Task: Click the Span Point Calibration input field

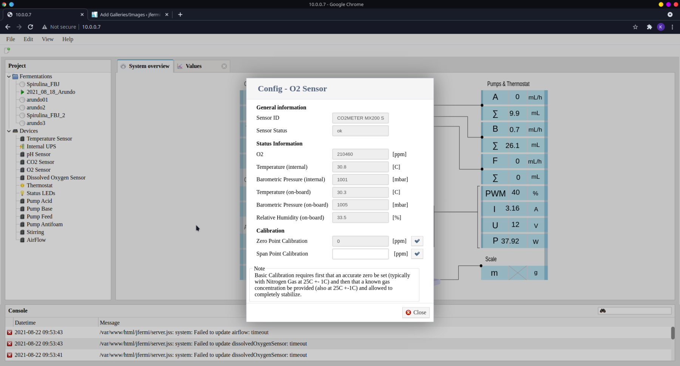Action: [x=360, y=254]
